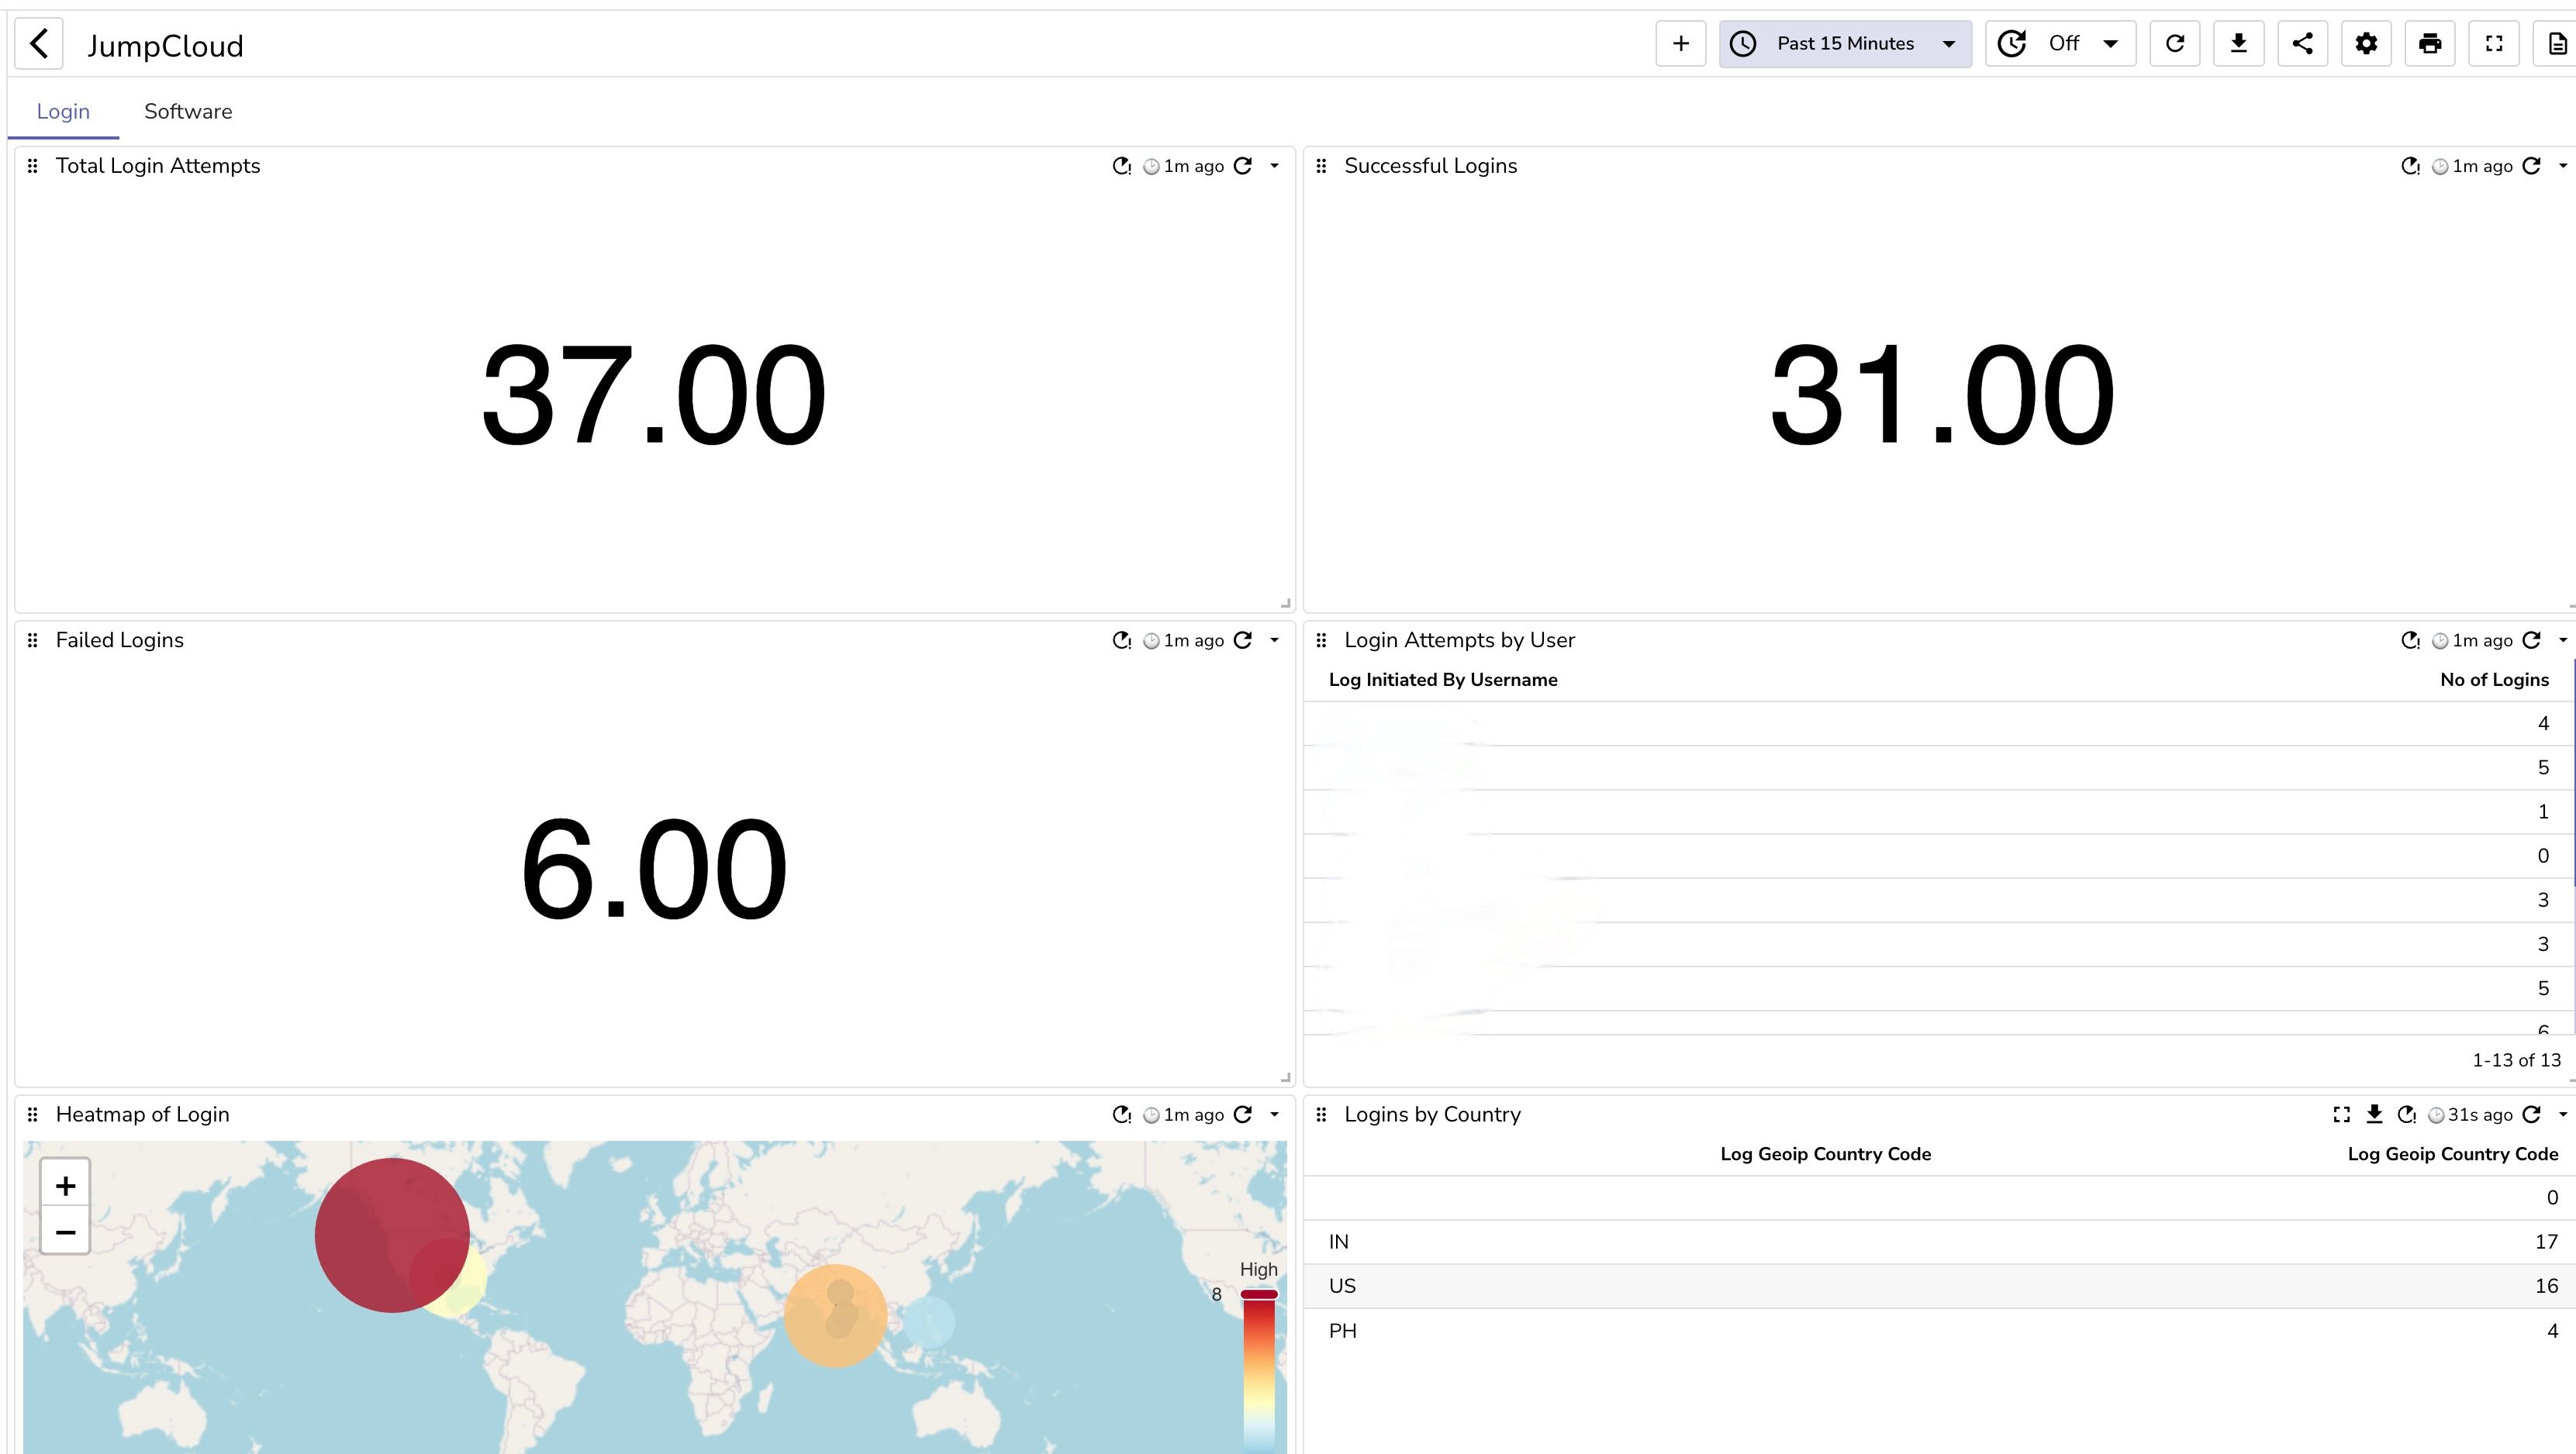
Task: Switch to the Software tab
Action: tap(188, 112)
